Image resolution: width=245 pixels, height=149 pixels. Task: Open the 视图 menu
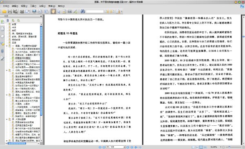24,6
